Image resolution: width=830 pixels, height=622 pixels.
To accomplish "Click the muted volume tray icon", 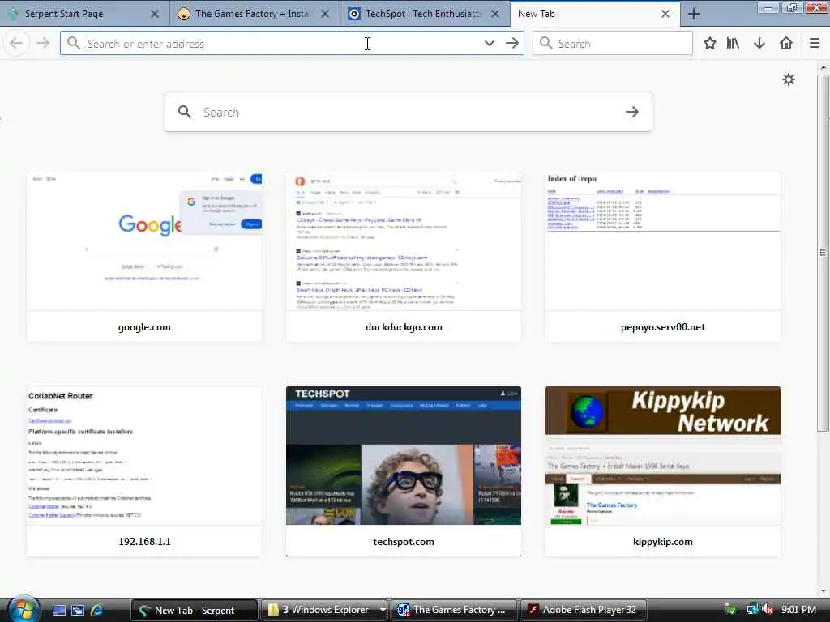I will tap(768, 609).
